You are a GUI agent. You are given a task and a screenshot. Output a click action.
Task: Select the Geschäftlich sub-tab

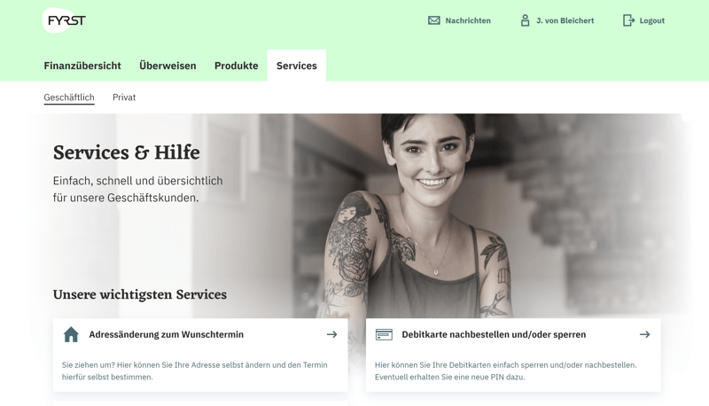click(69, 98)
